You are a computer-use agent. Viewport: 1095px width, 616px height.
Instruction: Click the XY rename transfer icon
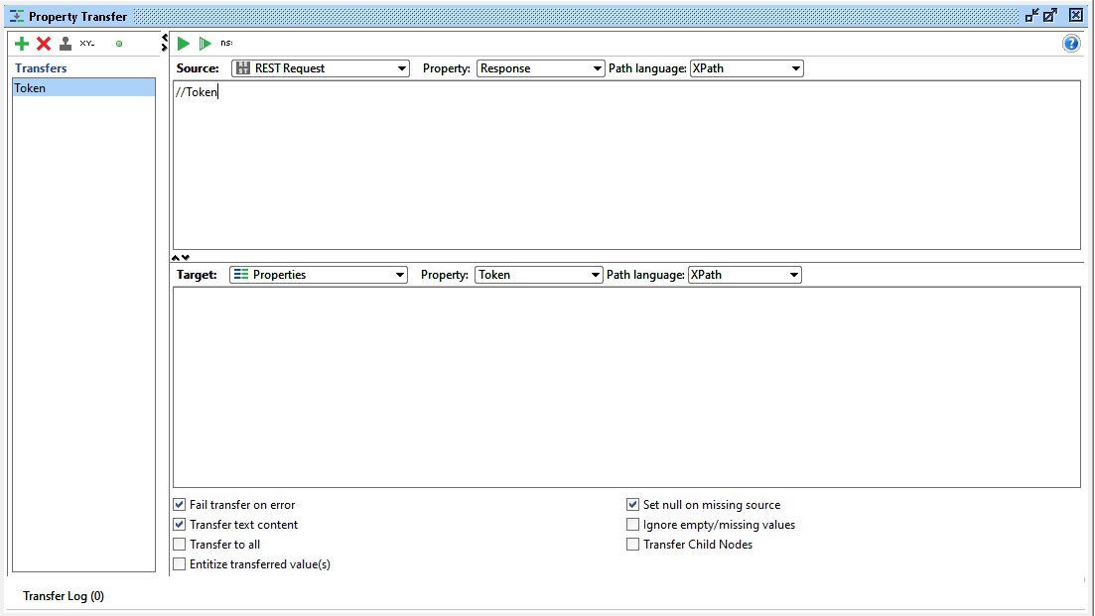(x=87, y=44)
